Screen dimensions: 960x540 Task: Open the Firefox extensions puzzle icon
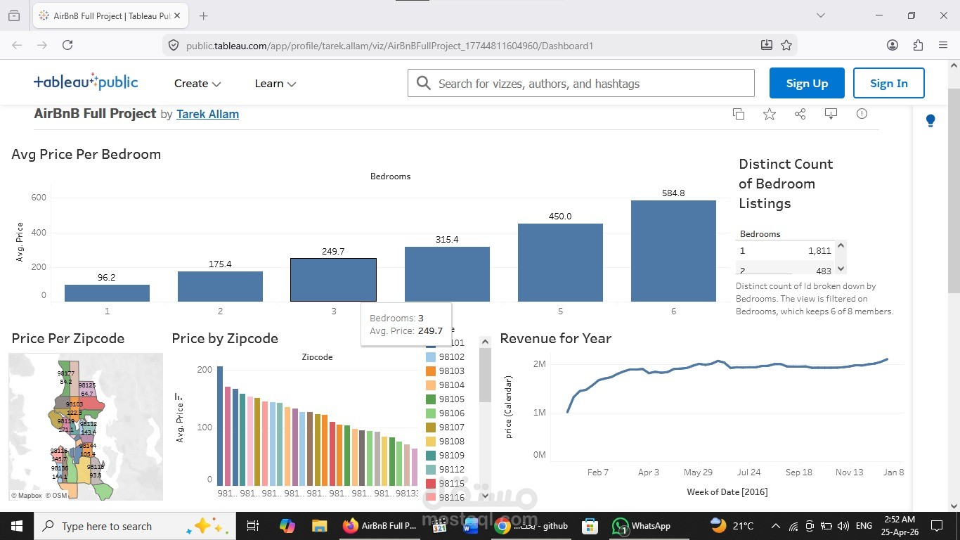click(918, 45)
